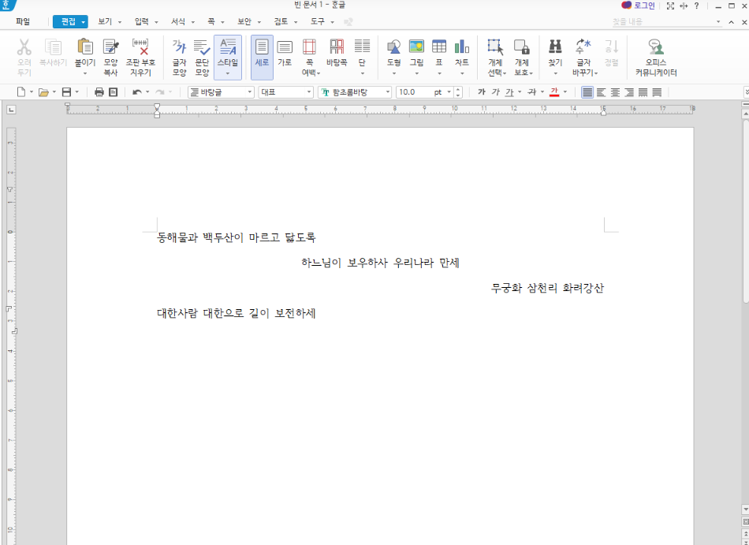The image size is (749, 545).
Task: Open the 바탕글 style dropdown
Action: [221, 92]
